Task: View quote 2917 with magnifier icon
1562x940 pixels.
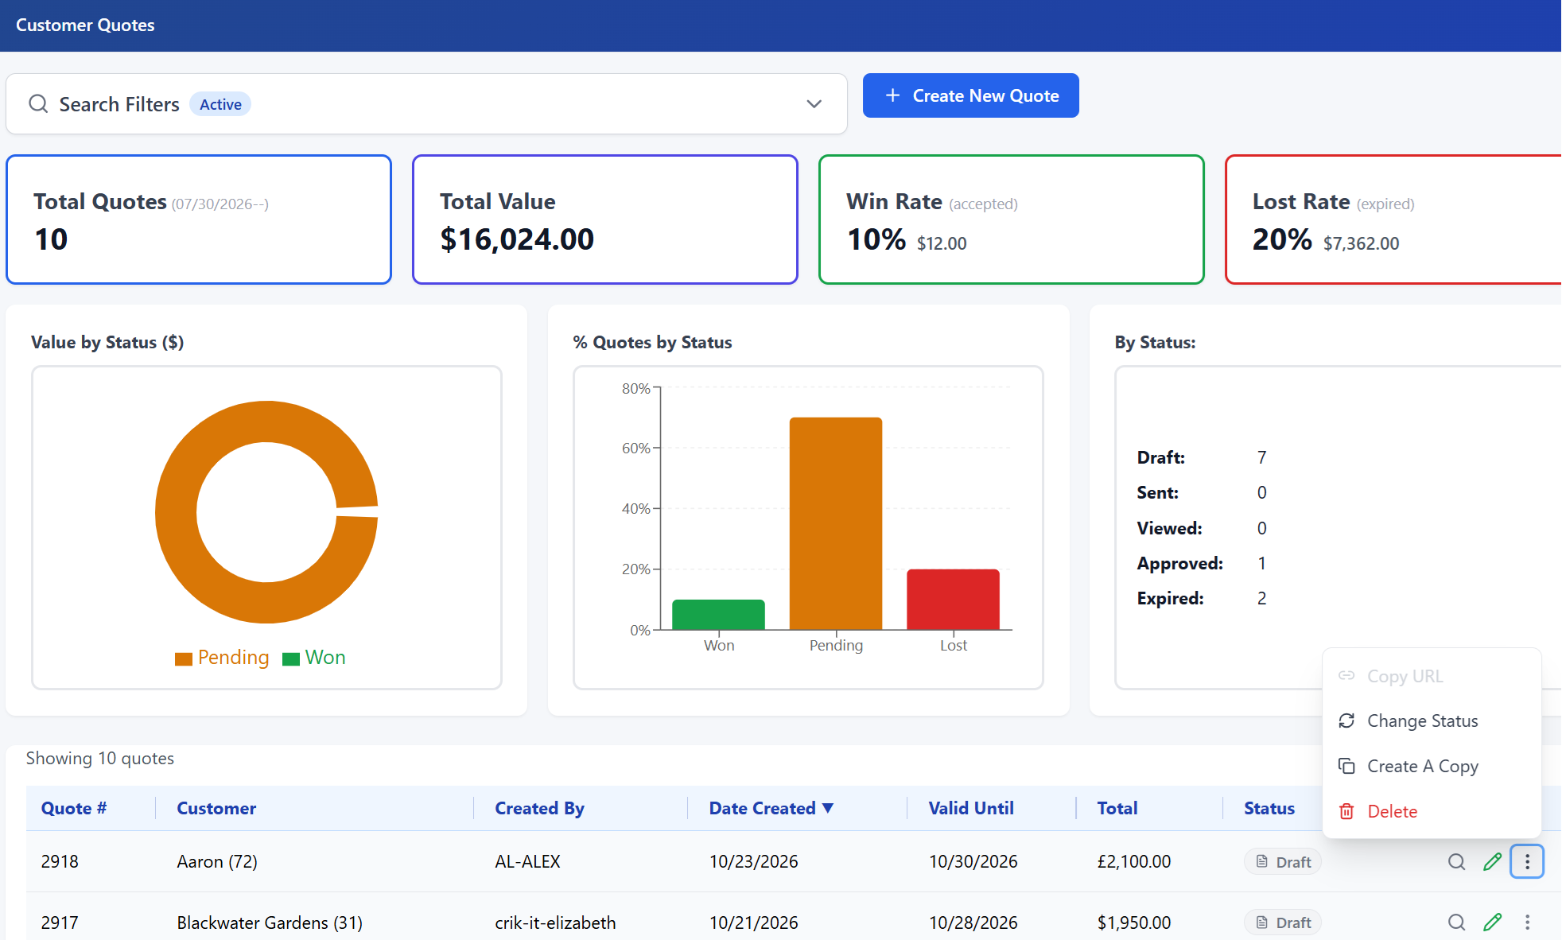Action: coord(1456,923)
